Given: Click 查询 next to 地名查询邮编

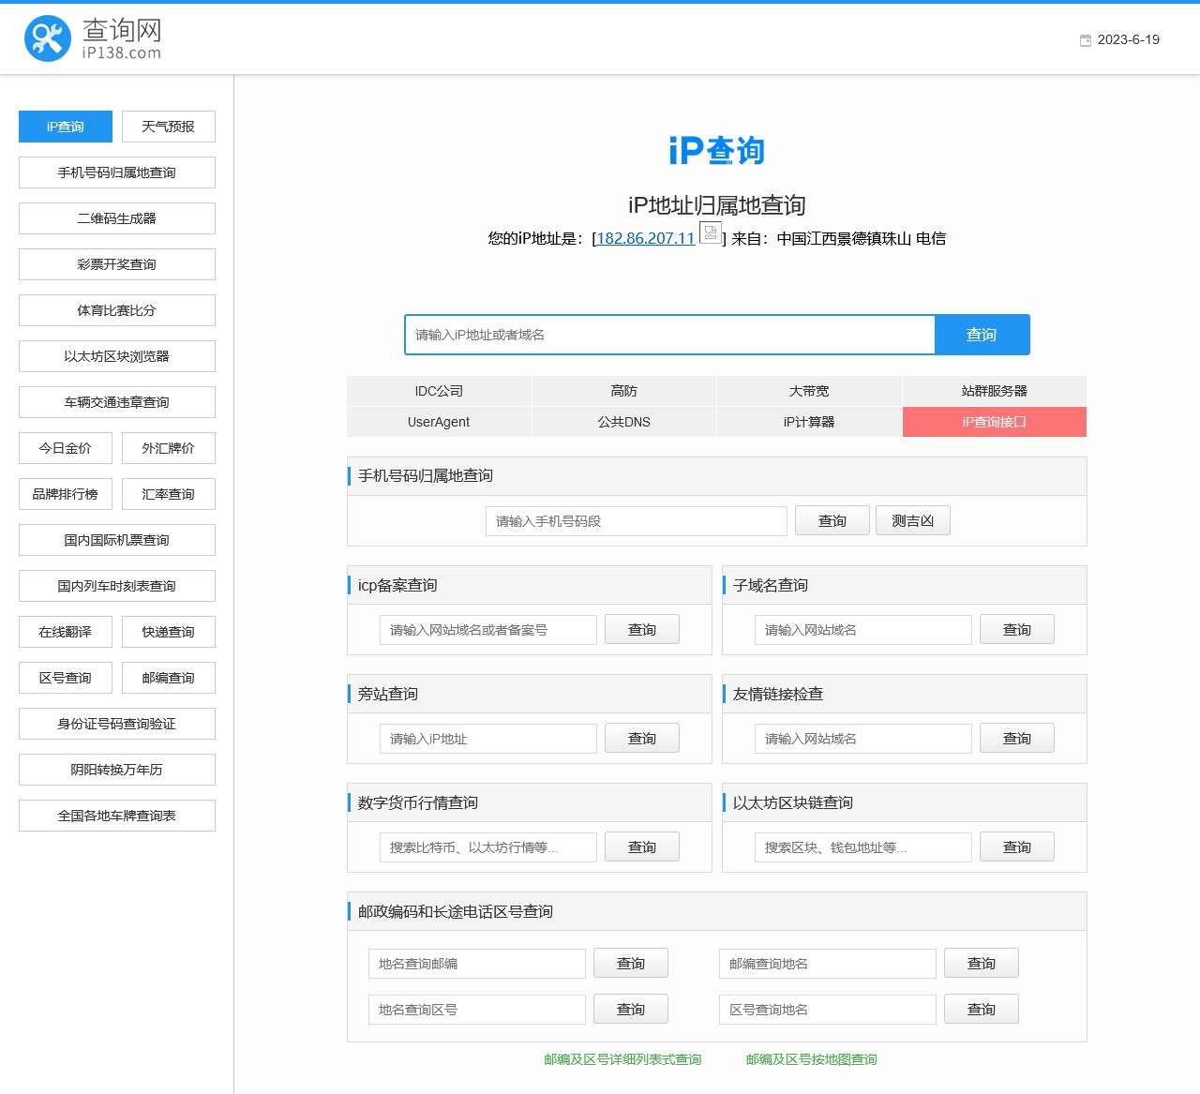Looking at the screenshot, I should 631,963.
